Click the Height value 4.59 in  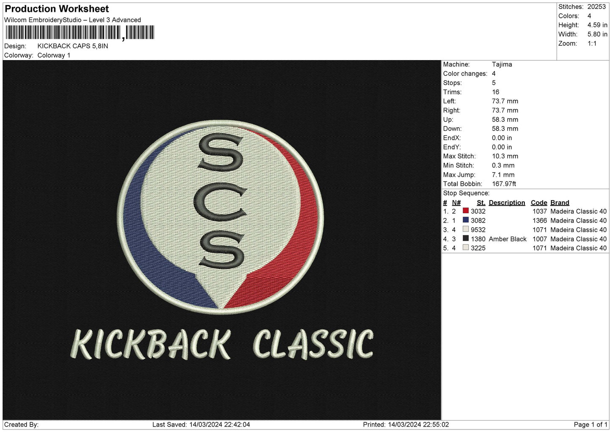pos(597,25)
